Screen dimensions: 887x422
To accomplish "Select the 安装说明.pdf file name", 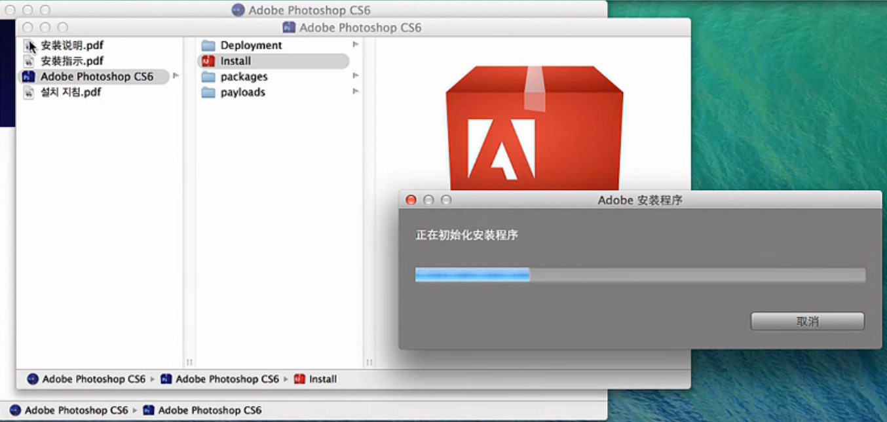I will click(72, 45).
